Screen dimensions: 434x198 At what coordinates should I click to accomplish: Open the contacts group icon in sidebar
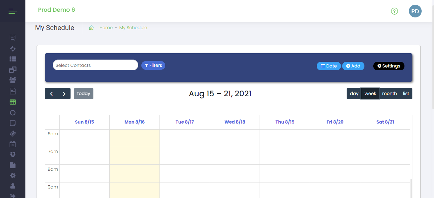13,80
